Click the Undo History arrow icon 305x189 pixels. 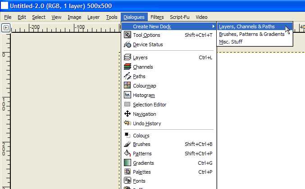(127, 123)
